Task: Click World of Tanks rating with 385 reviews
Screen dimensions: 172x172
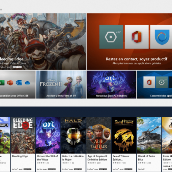Action: click(144, 163)
